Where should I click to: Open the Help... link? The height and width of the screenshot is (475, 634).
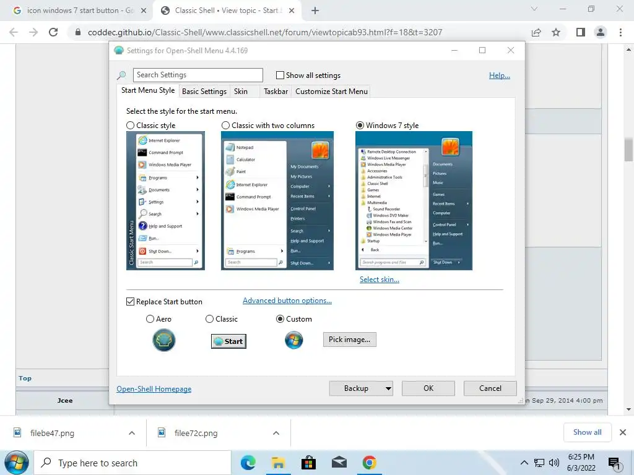[500, 75]
